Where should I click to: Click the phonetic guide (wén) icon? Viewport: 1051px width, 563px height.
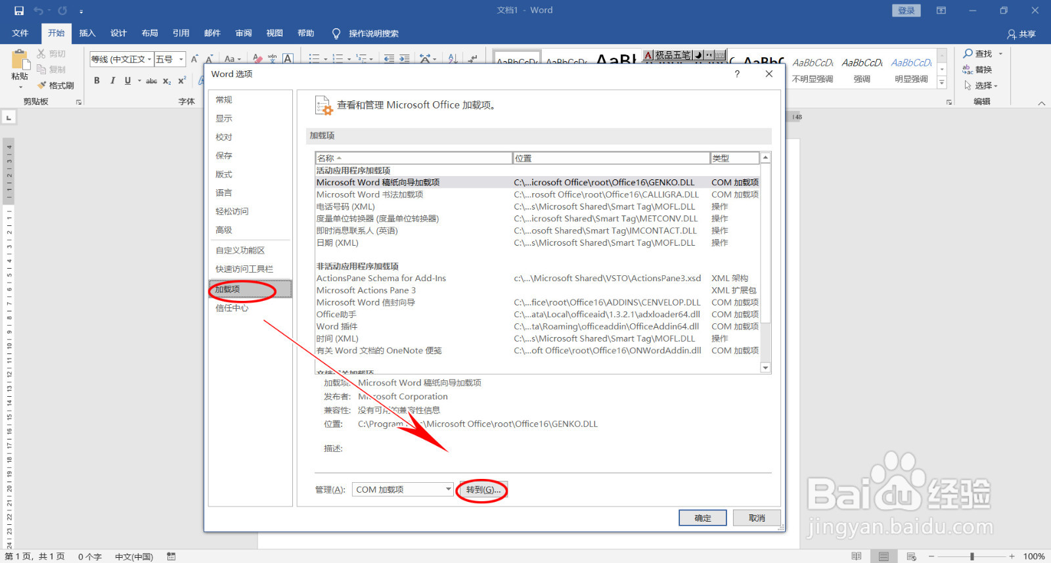click(273, 59)
